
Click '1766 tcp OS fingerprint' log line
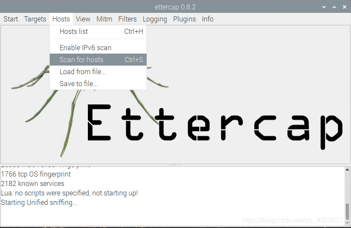(36, 174)
